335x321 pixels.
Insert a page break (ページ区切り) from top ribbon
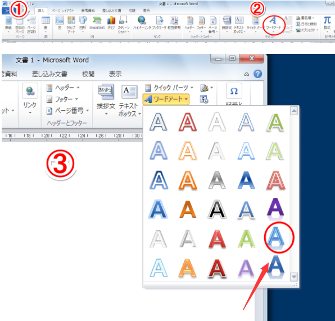(x=31, y=25)
